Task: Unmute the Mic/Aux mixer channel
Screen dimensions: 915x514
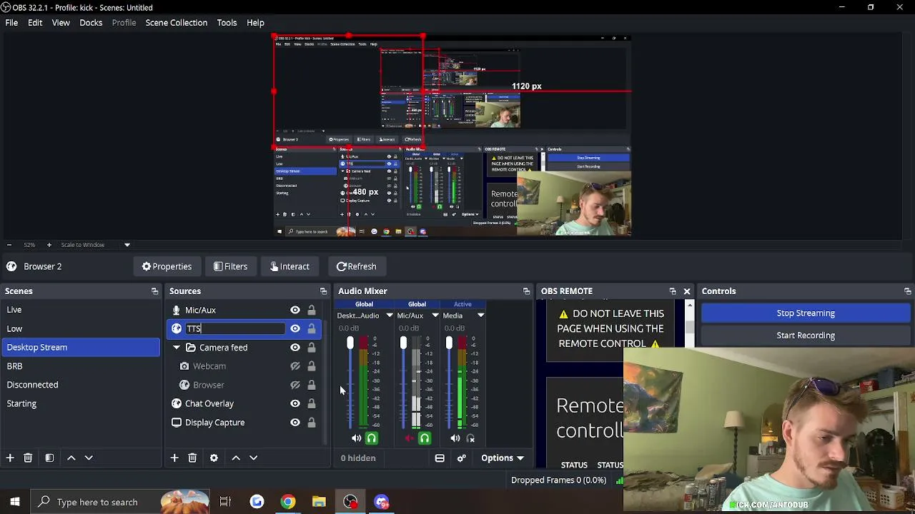Action: (x=409, y=438)
